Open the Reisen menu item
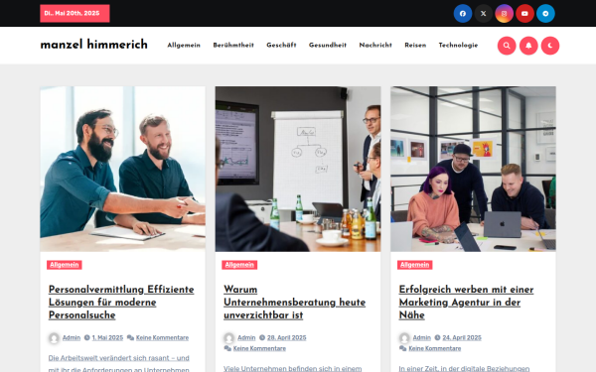Screen dimensions: 596x372 click(x=415, y=46)
